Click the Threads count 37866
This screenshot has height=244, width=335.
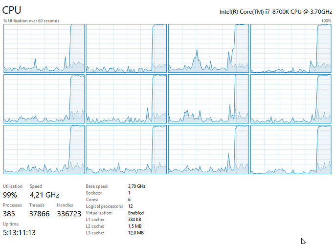39,214
